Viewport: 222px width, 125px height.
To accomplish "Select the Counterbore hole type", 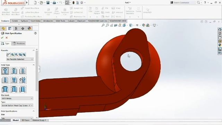I will pos(5,71).
